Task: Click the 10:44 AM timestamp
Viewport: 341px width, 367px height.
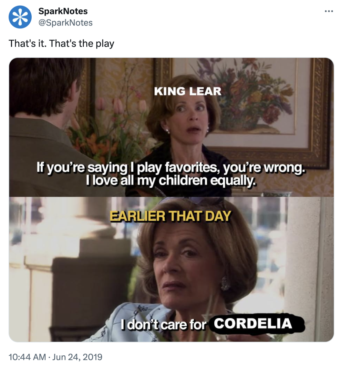Action: tap(28, 357)
